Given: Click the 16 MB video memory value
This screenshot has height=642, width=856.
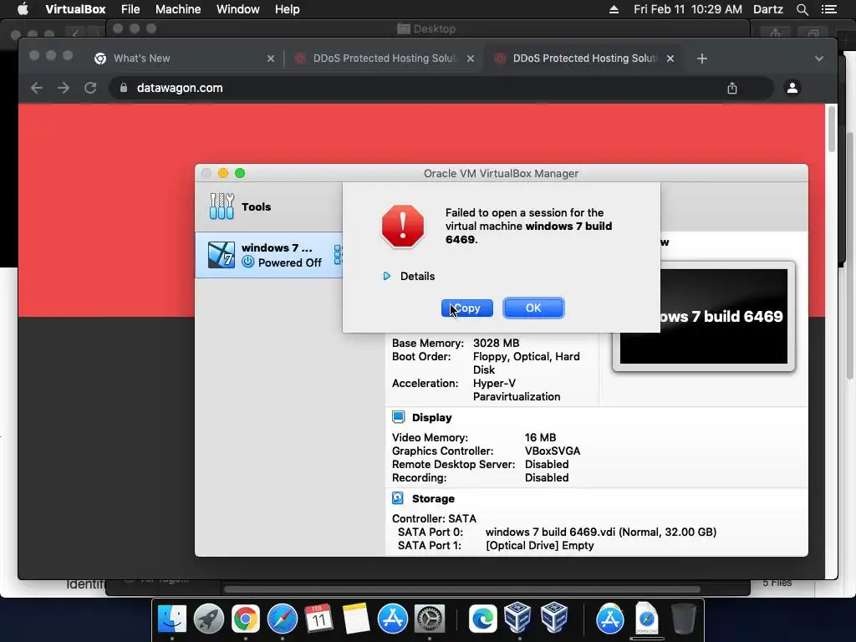Looking at the screenshot, I should [x=541, y=437].
